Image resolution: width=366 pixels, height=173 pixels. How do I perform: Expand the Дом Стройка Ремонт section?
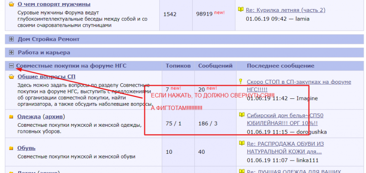click(11, 39)
